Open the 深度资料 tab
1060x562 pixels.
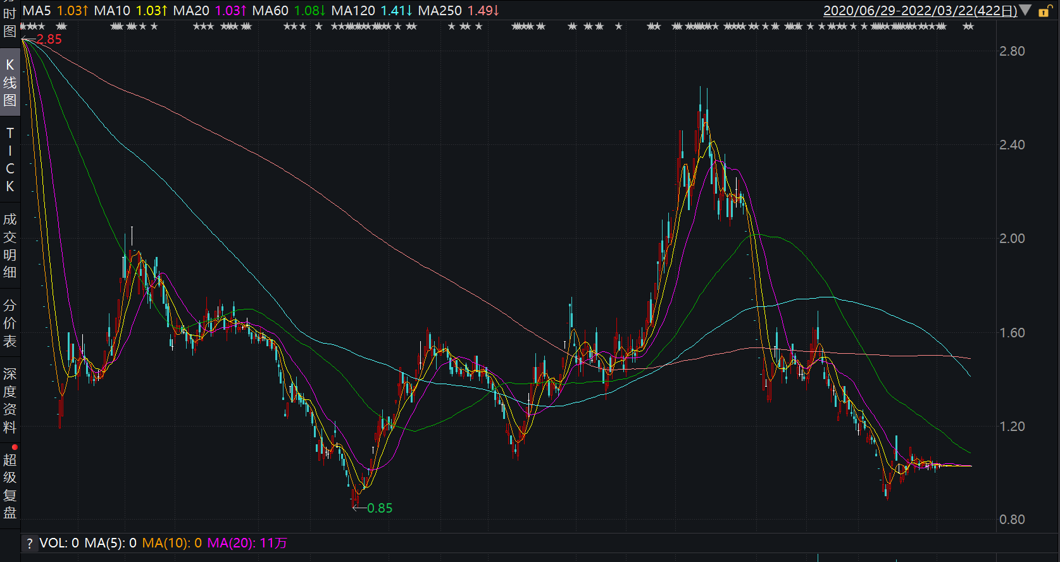coord(10,400)
